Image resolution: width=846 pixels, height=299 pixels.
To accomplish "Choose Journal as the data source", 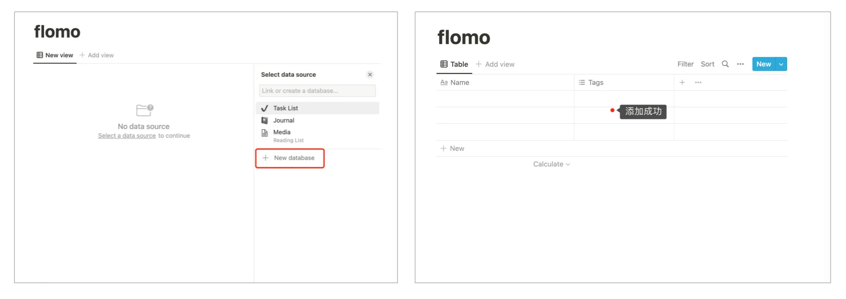I will point(284,120).
